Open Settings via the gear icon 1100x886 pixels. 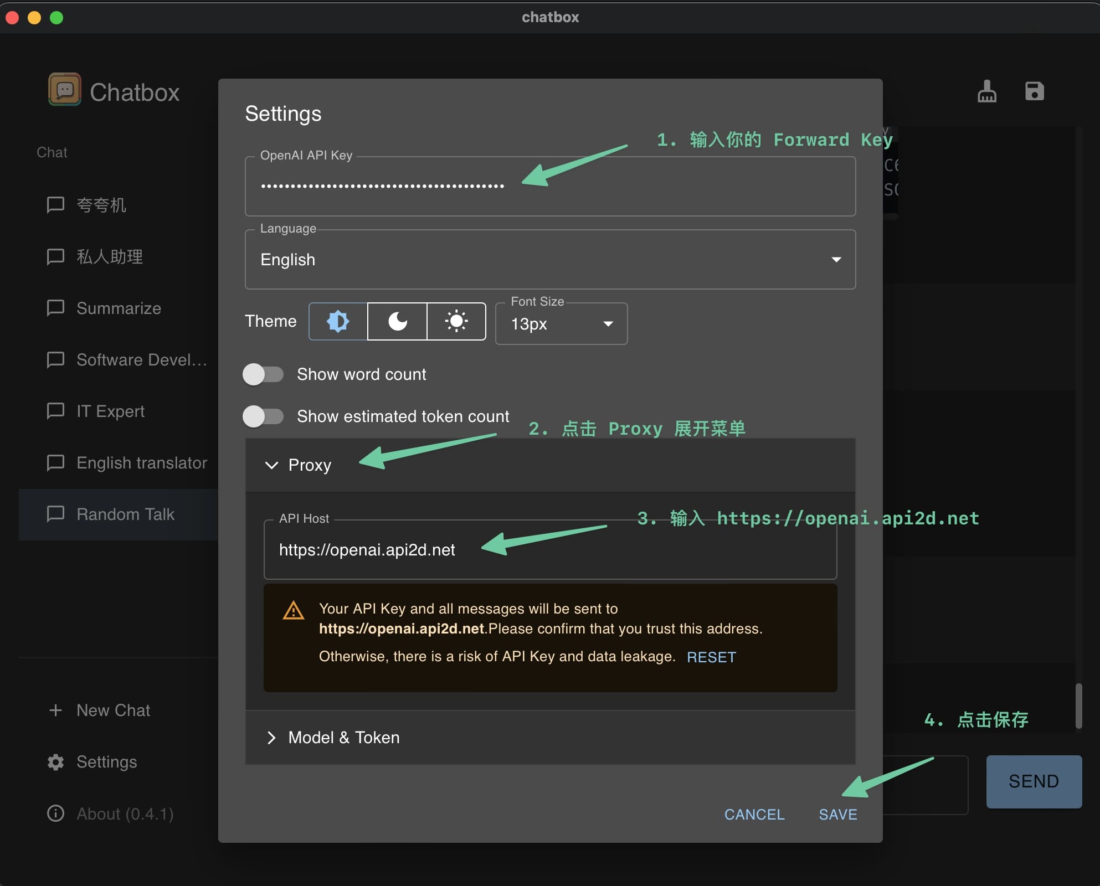[55, 762]
